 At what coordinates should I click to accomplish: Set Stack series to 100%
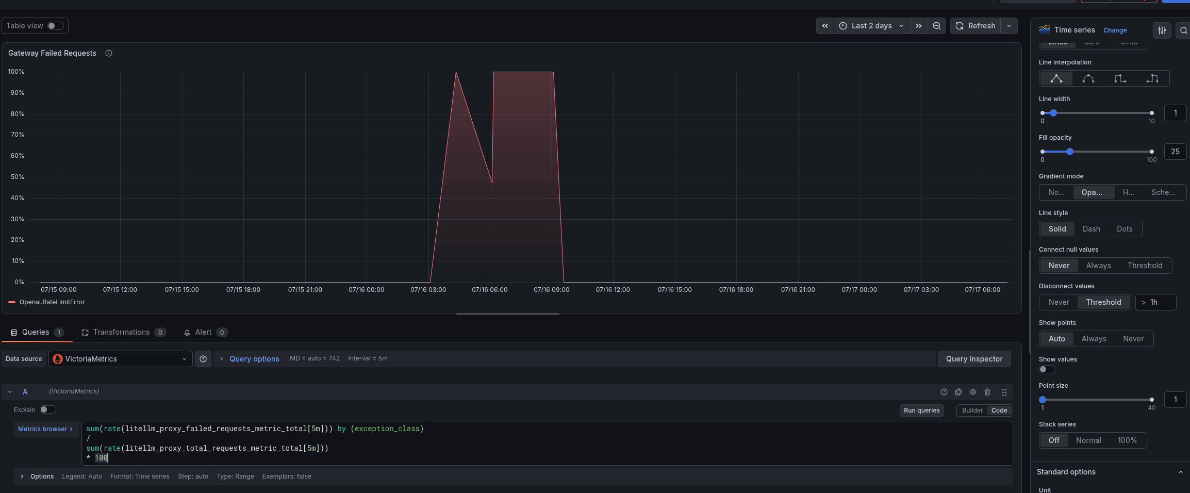click(x=1127, y=440)
